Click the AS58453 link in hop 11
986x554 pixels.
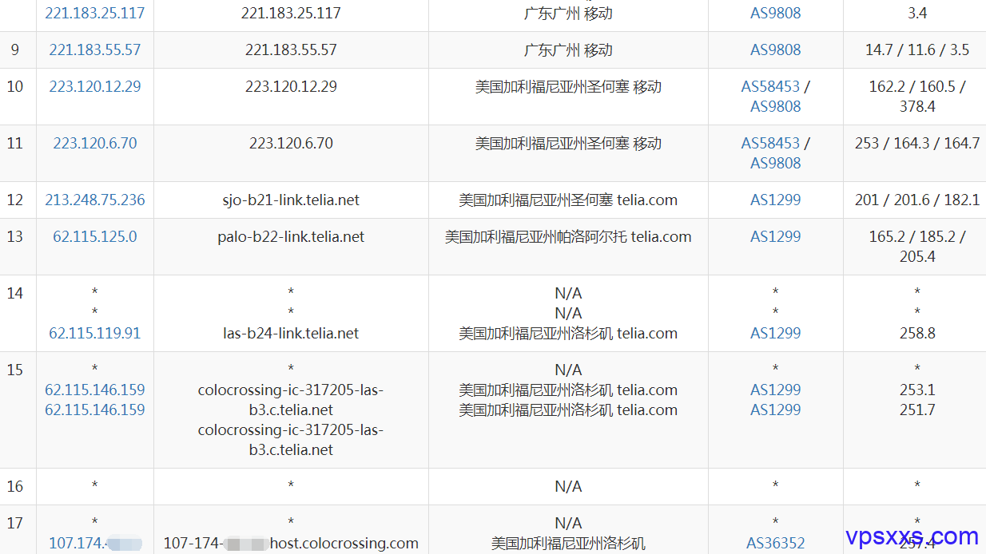click(x=770, y=143)
